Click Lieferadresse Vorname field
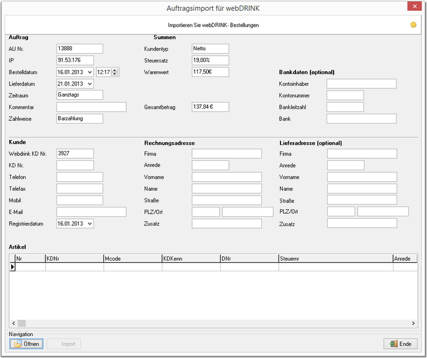 tap(362, 177)
